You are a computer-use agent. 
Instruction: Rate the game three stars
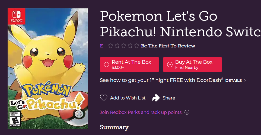pyautogui.click(x=123, y=46)
